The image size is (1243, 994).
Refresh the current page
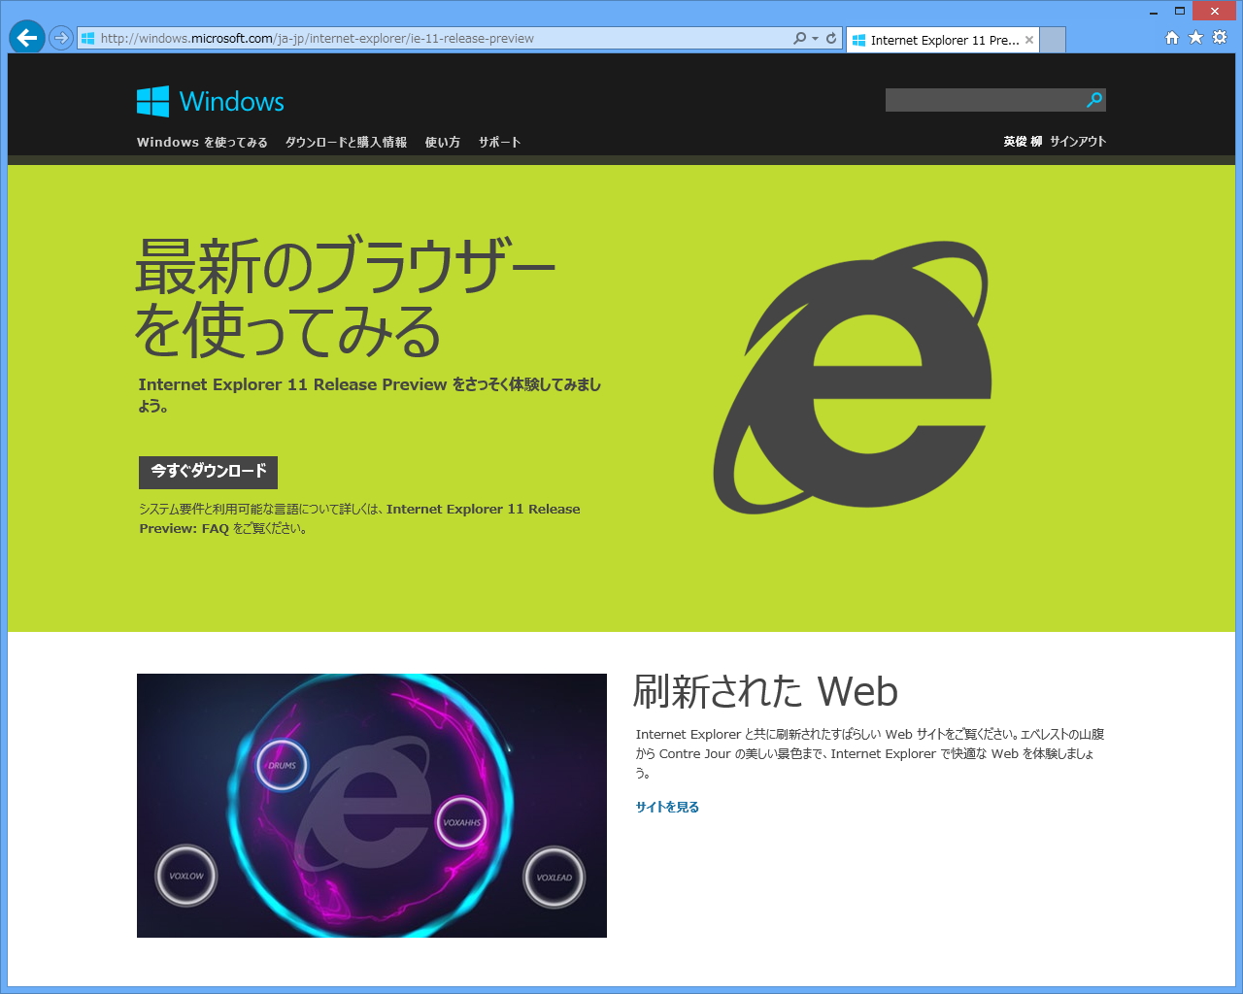[831, 39]
